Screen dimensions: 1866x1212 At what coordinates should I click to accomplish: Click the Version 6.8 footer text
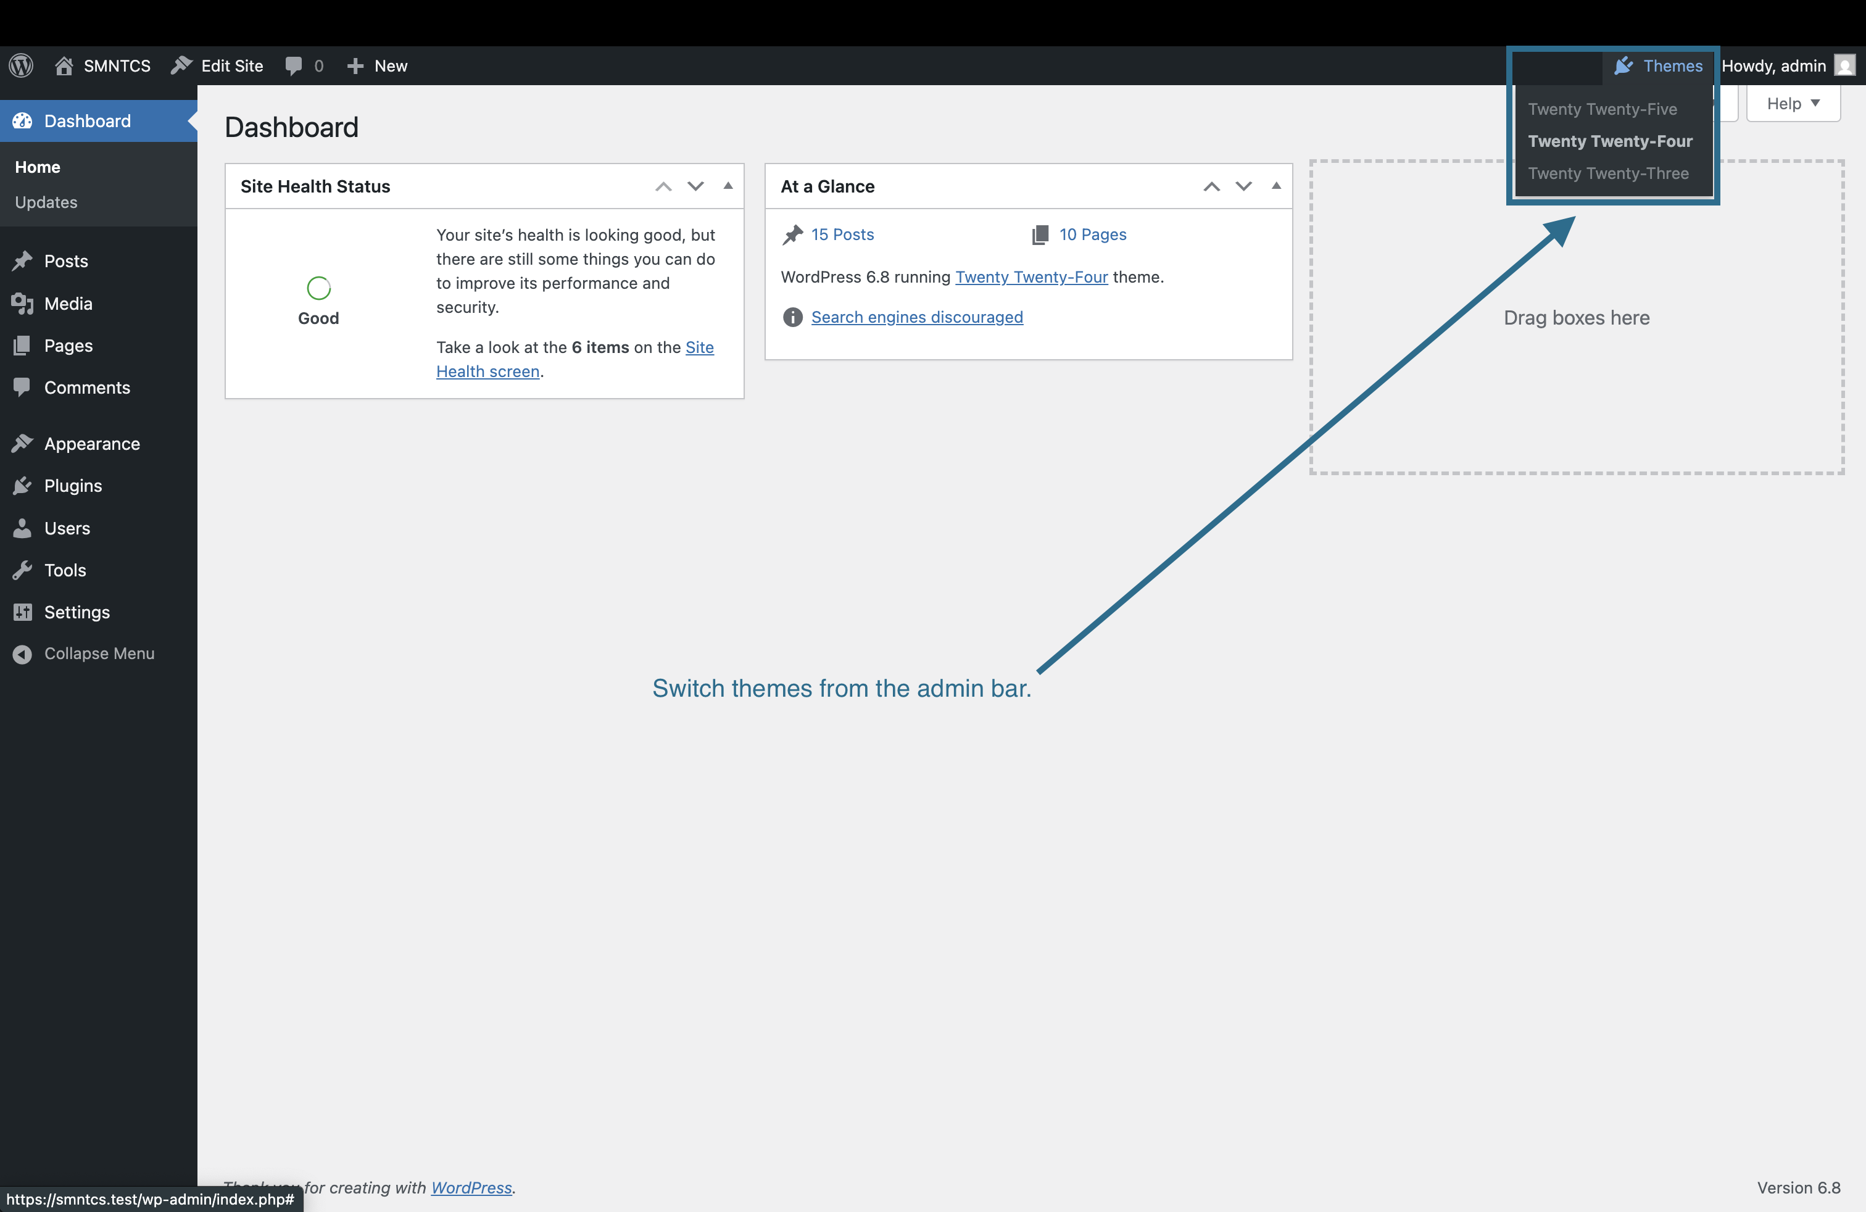1799,1188
